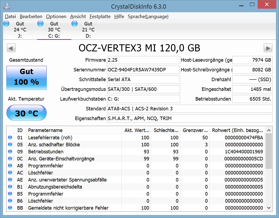
Task: Select the Anz. schadhafter Blöcke row
Action: (136, 145)
